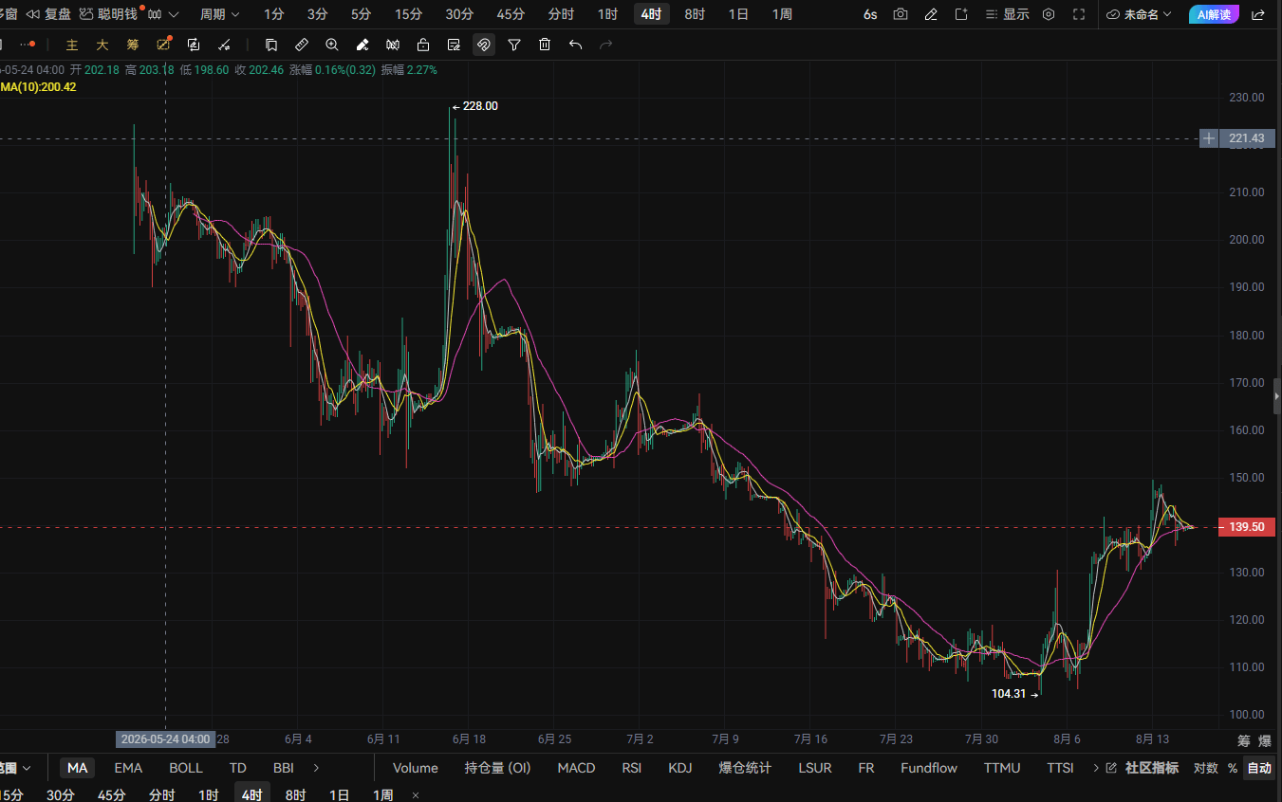
Task: Select the MA indicator tab
Action: pos(78,768)
